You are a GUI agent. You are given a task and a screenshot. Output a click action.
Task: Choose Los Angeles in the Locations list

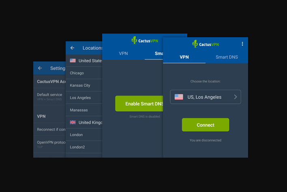(84, 98)
